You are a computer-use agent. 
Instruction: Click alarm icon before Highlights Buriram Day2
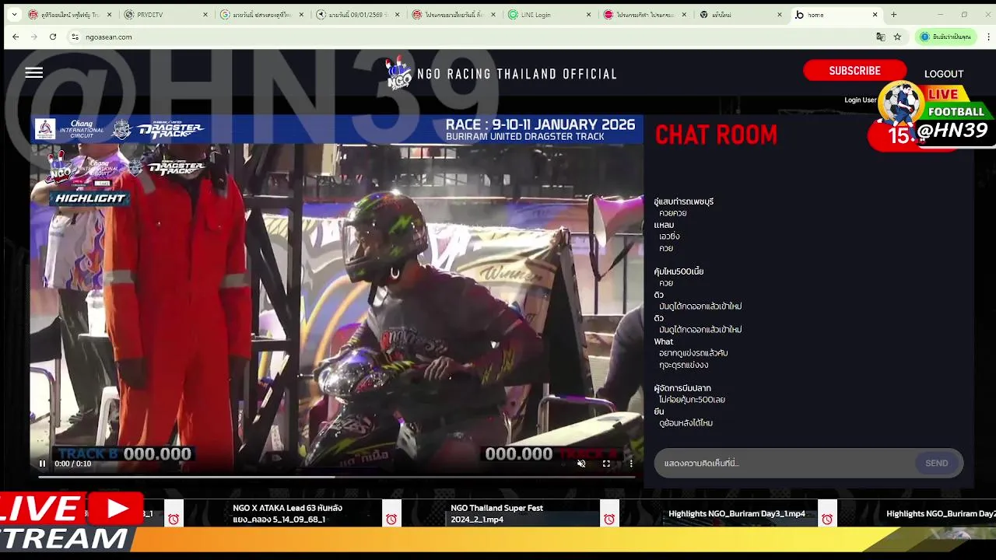(x=827, y=519)
